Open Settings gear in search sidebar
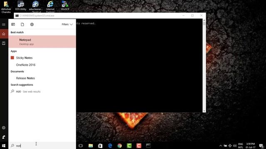The height and width of the screenshot is (149, 266). pyautogui.click(x=4, y=128)
